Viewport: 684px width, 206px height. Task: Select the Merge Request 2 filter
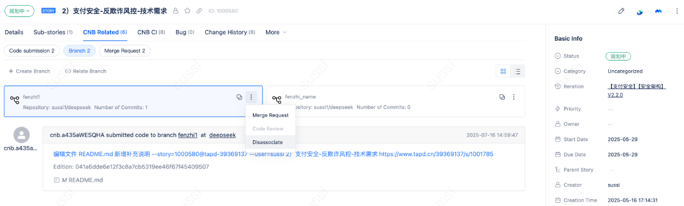pos(124,51)
